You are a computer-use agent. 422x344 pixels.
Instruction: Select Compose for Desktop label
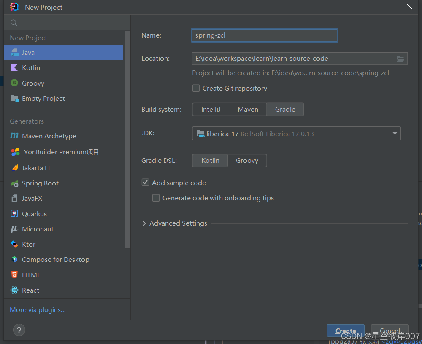tap(55, 260)
